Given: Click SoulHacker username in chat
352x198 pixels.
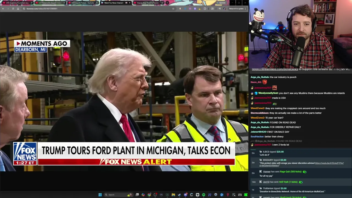Looking at the screenshot, I should [257, 136].
